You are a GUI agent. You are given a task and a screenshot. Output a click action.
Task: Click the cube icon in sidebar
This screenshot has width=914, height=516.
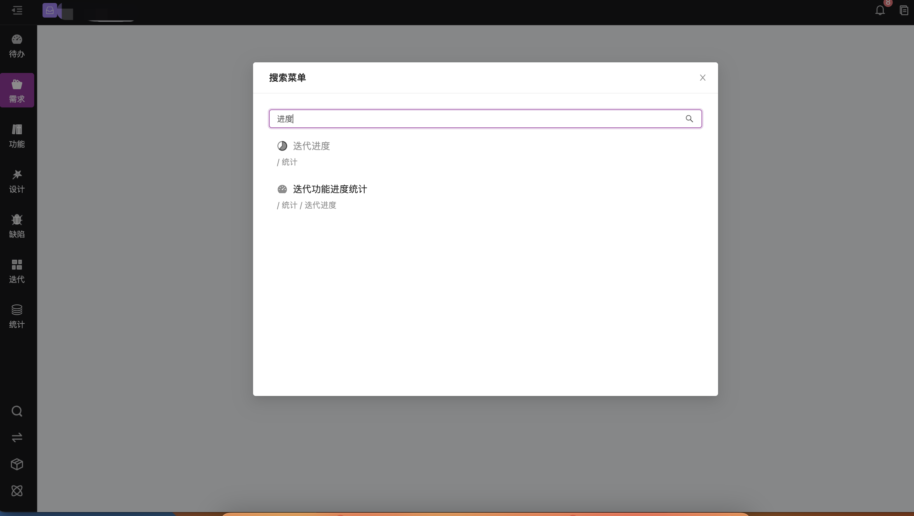pyautogui.click(x=17, y=464)
